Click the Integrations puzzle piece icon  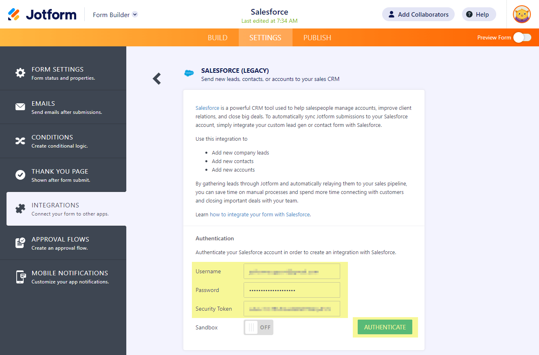tap(20, 209)
